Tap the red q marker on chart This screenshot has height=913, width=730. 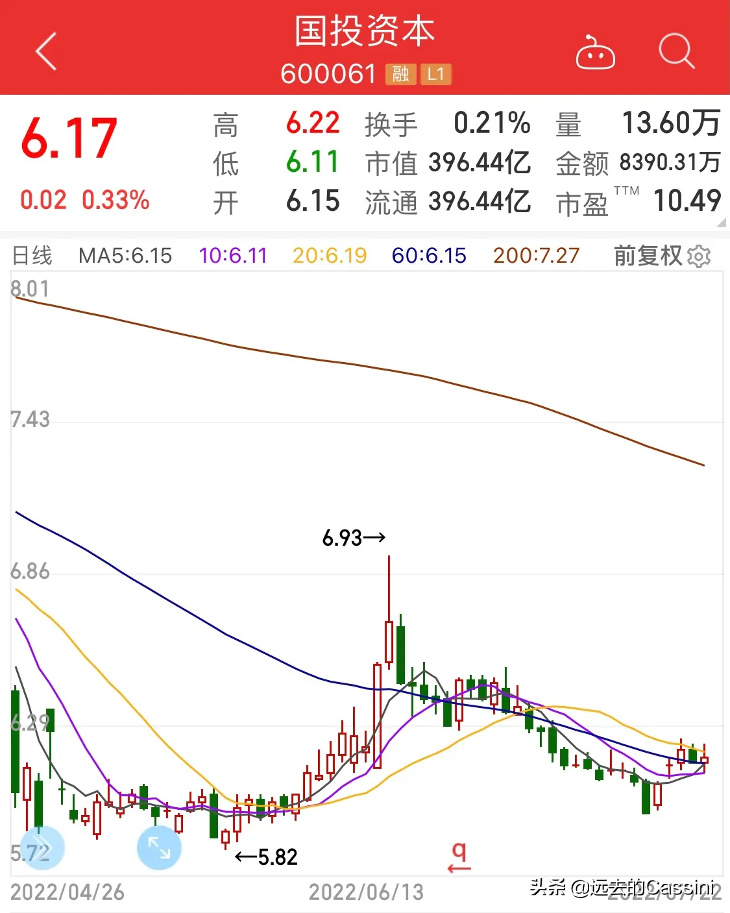click(459, 857)
